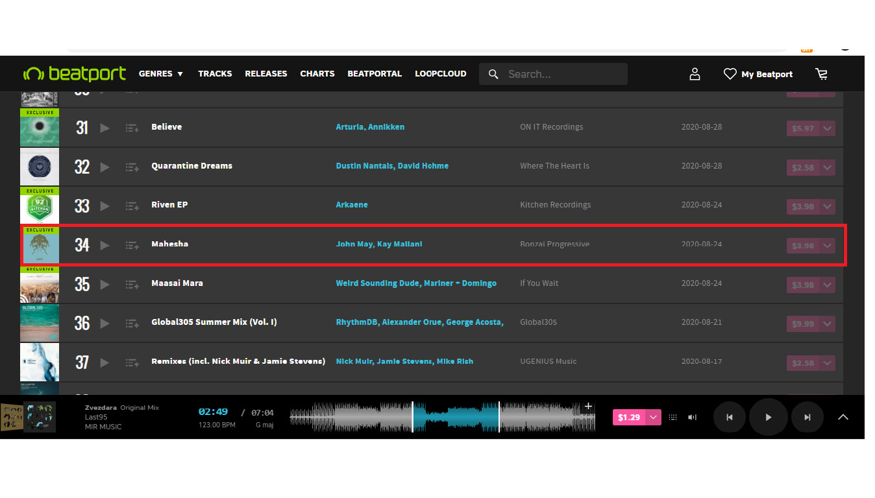Add Riven EP to the queue

(132, 206)
